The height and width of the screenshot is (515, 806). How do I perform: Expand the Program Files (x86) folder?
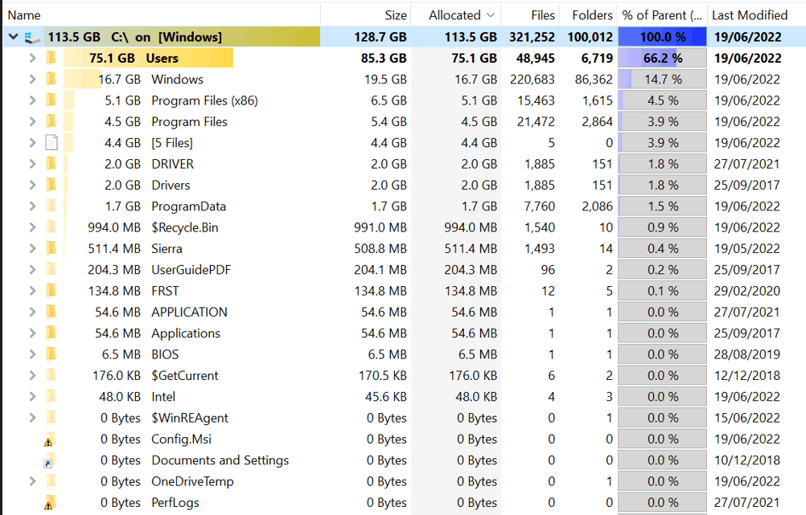tap(32, 100)
